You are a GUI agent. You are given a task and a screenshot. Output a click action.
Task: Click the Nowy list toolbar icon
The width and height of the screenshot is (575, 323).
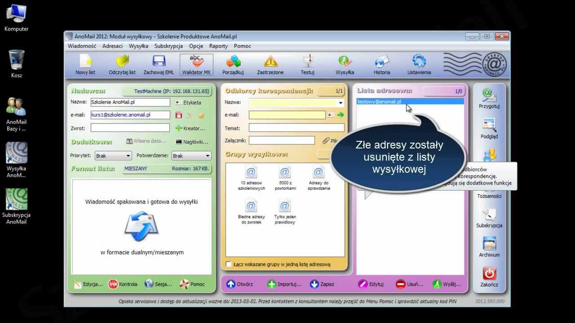[85, 65]
